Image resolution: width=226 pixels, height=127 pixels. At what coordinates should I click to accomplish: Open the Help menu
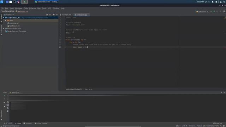[x=63, y=8]
